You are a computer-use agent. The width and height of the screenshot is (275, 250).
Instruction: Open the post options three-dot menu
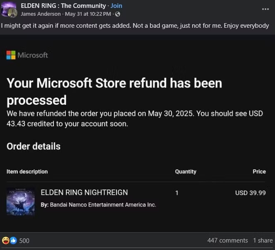265,9
